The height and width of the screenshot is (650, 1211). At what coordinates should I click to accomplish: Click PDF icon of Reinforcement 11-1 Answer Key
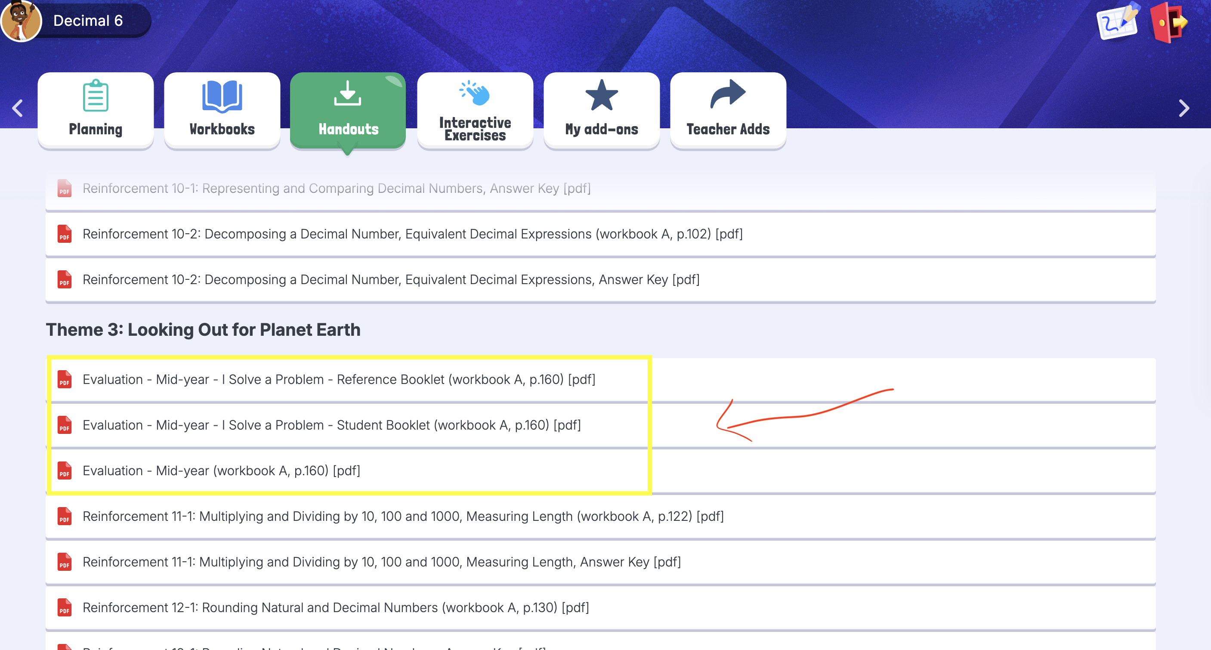65,562
